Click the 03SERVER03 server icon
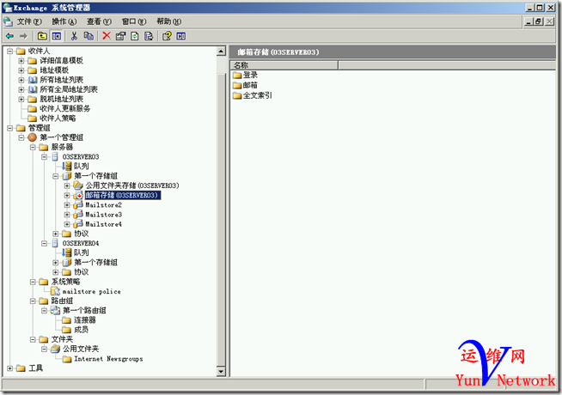 coord(55,157)
